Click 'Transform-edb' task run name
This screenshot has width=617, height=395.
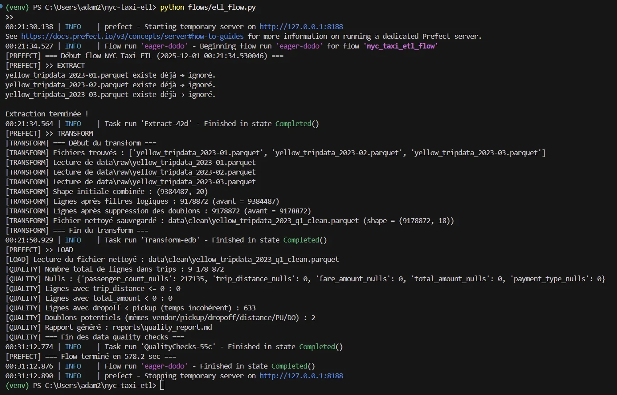click(170, 240)
